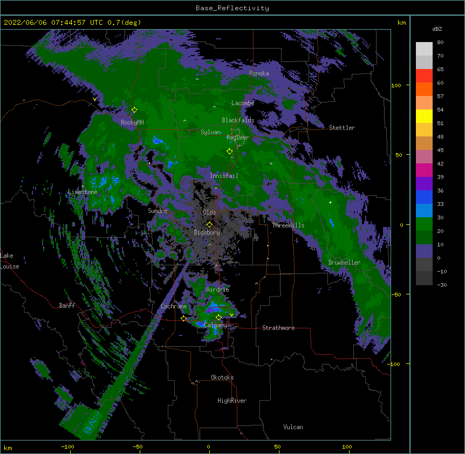Click the Ponoka town label
Image resolution: width=465 pixels, height=454 pixels.
259,73
